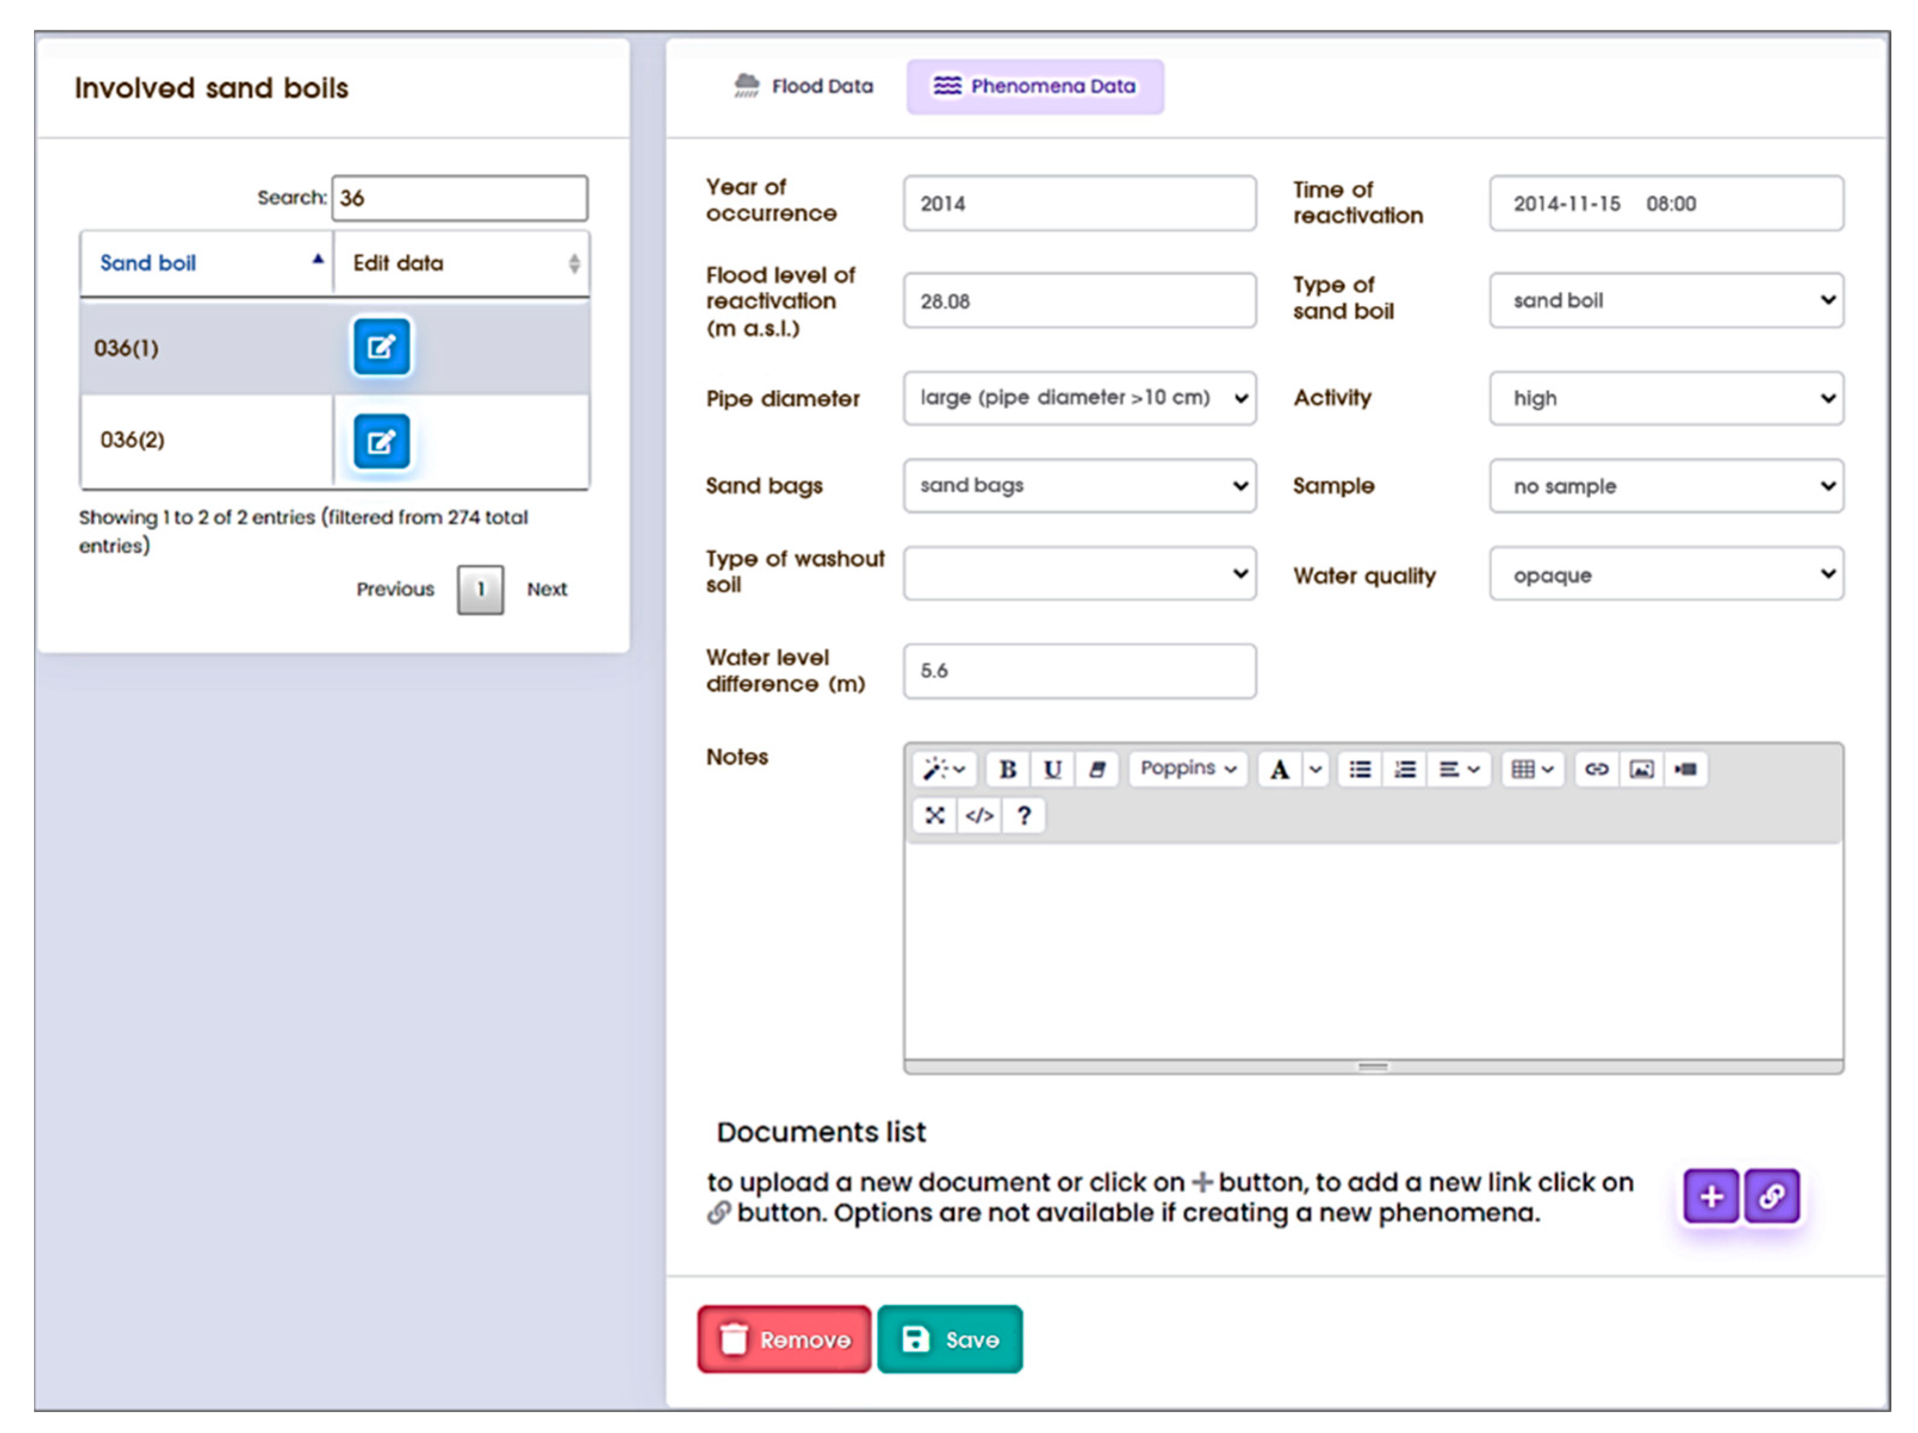Insert ordered numbered list in Notes
This screenshot has height=1433, width=1918.
(x=1404, y=769)
